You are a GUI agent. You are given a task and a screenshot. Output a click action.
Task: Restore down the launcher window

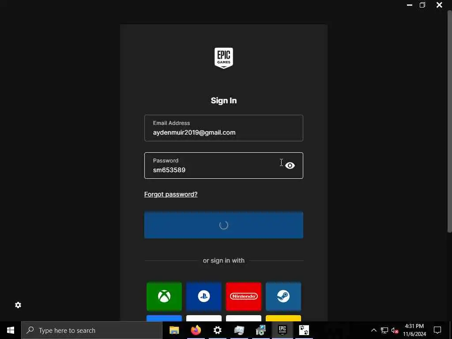422,5
